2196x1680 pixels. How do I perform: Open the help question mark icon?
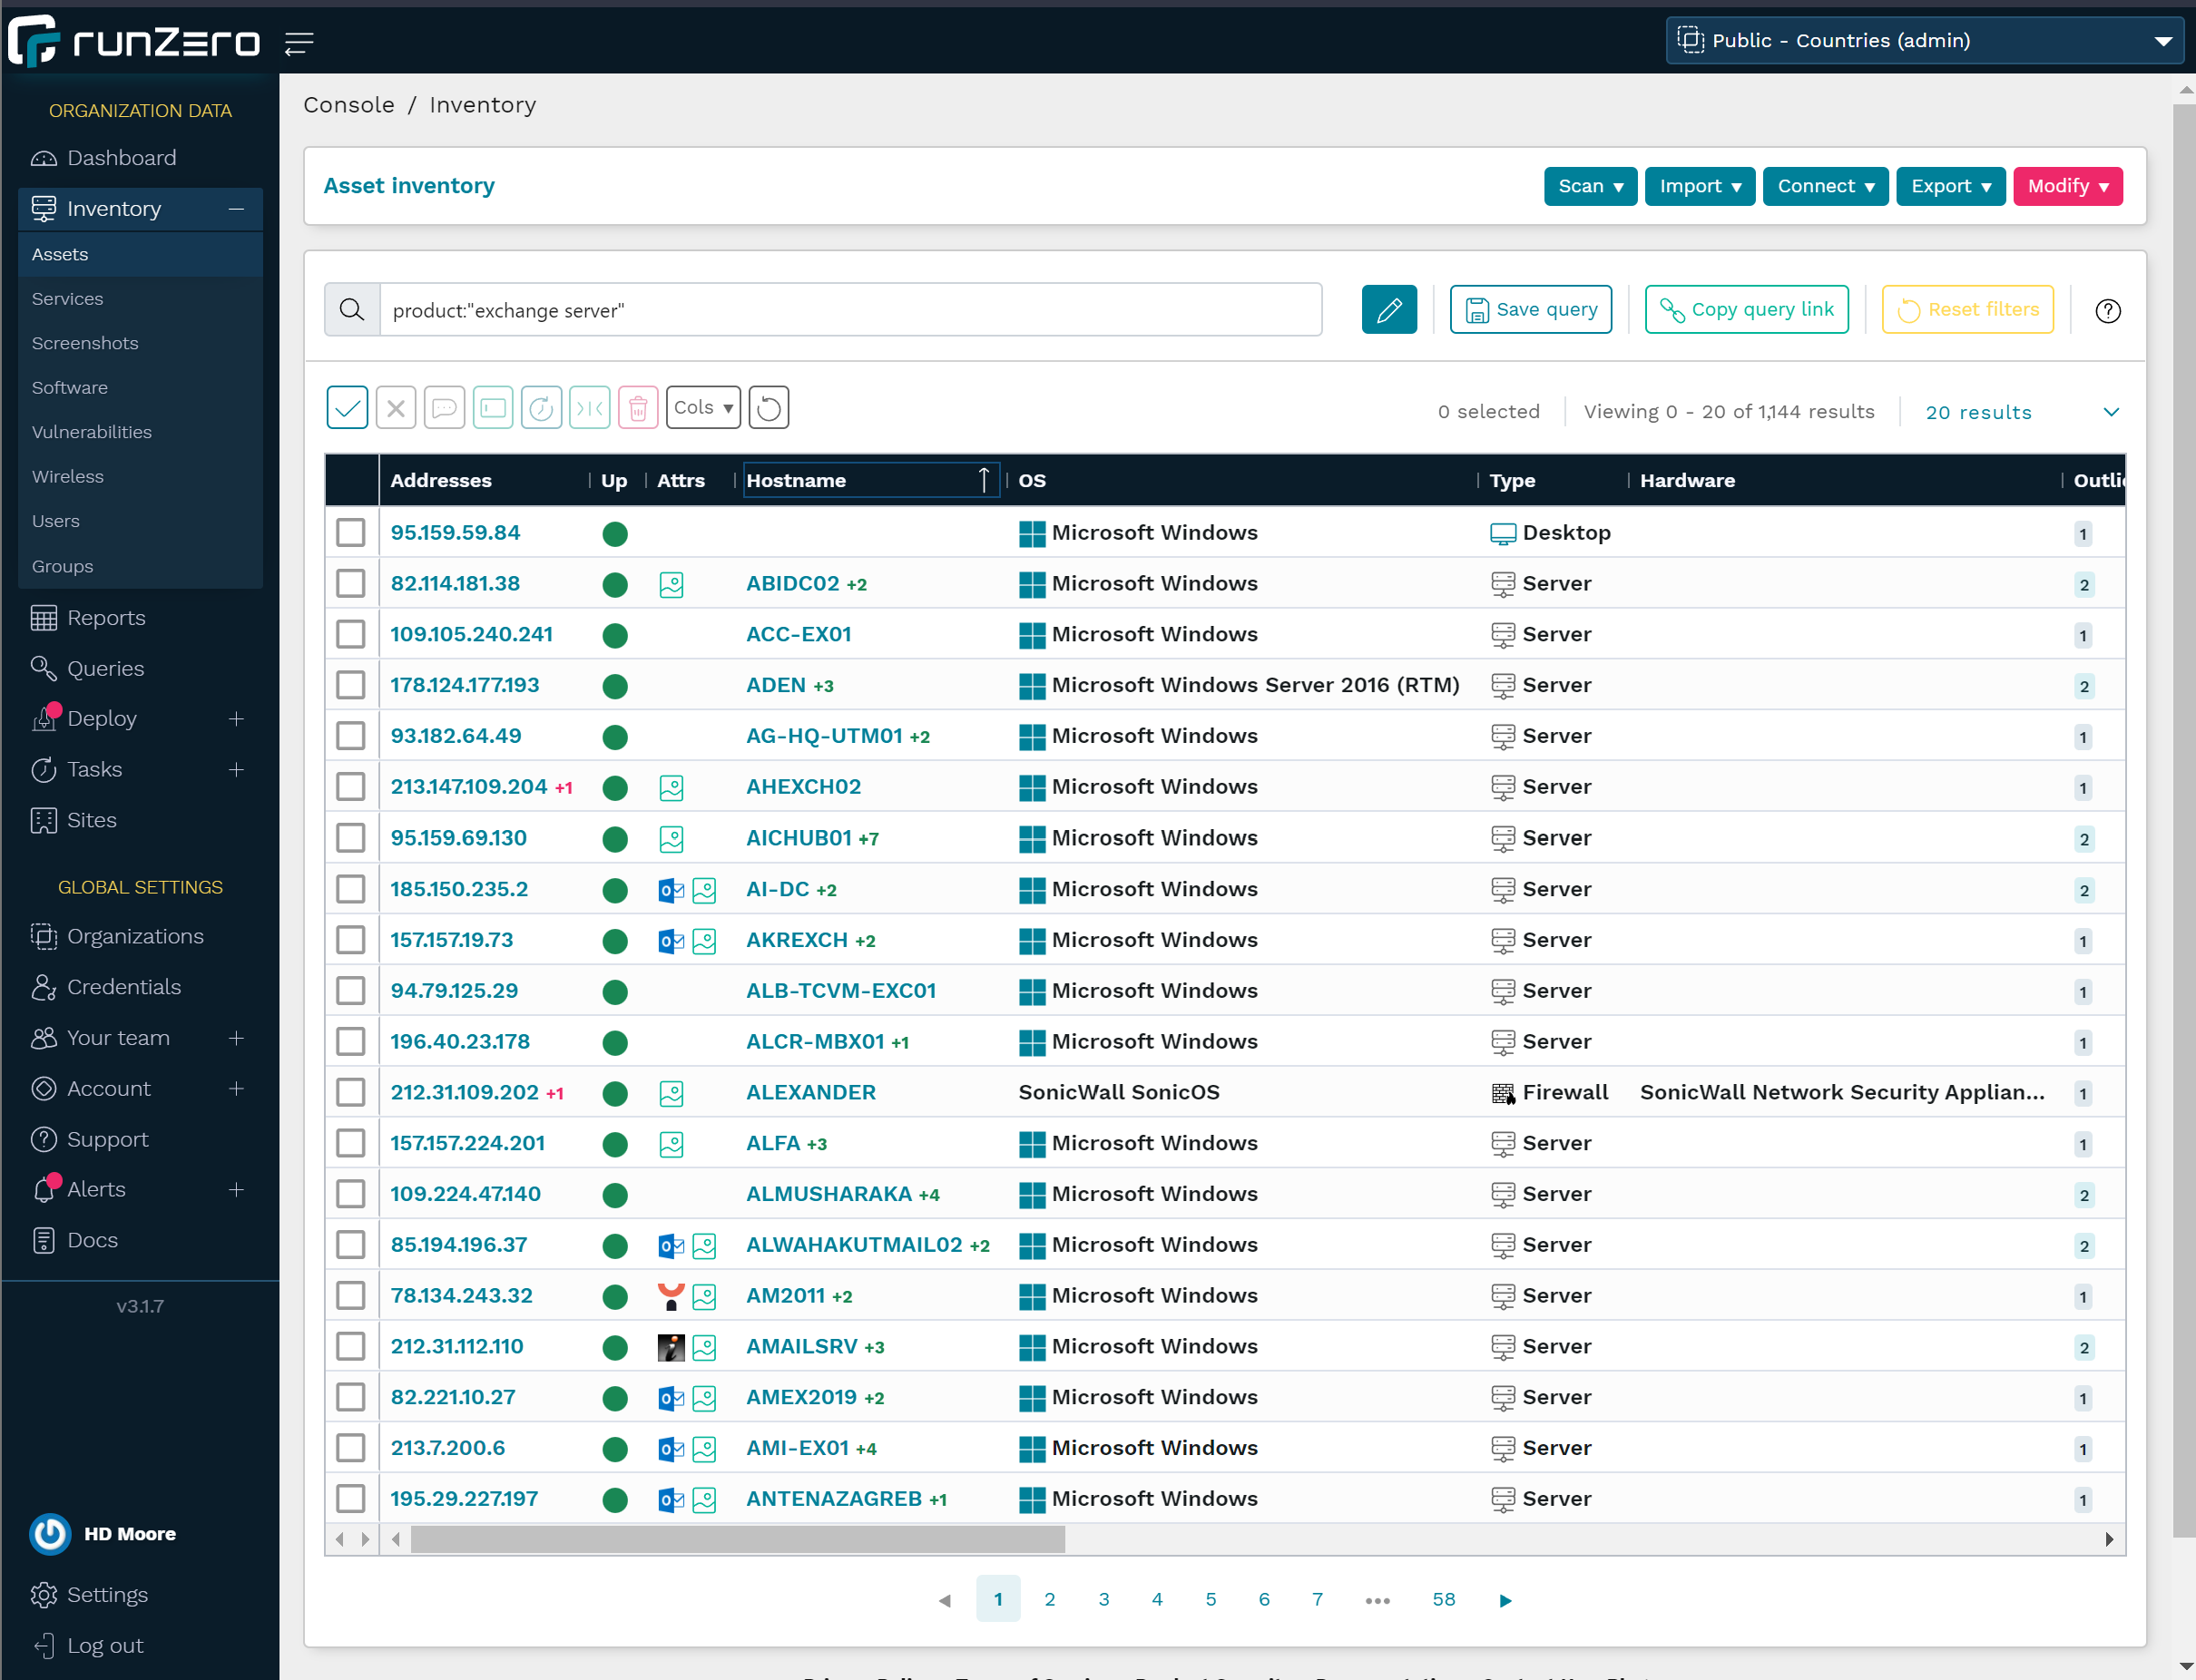tap(2108, 310)
